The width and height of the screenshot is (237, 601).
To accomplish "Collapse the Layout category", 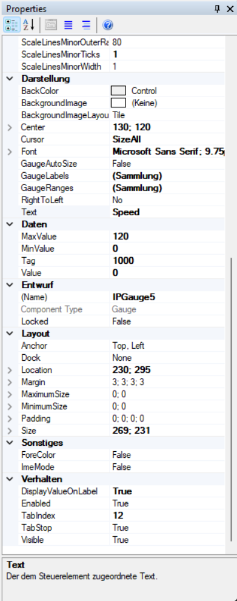I will coord(10,334).
